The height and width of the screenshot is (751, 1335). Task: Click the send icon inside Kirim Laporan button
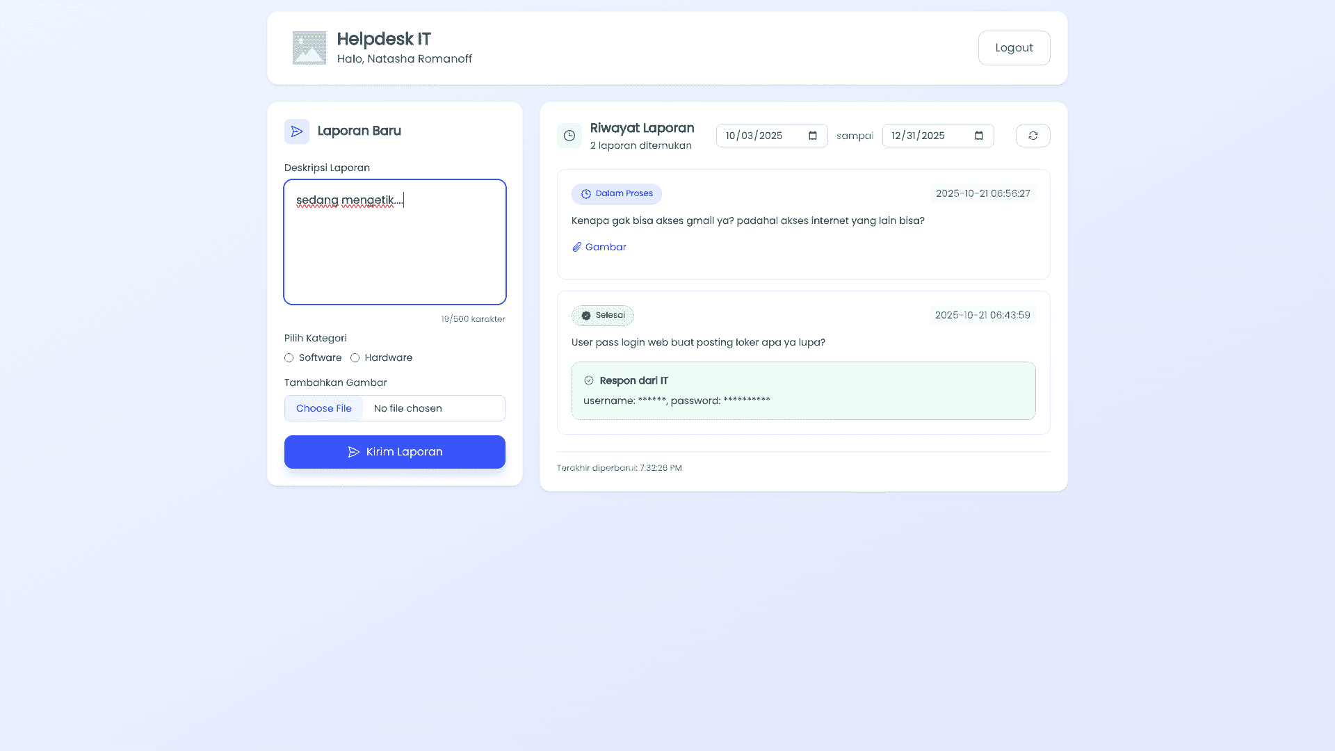[x=354, y=451]
